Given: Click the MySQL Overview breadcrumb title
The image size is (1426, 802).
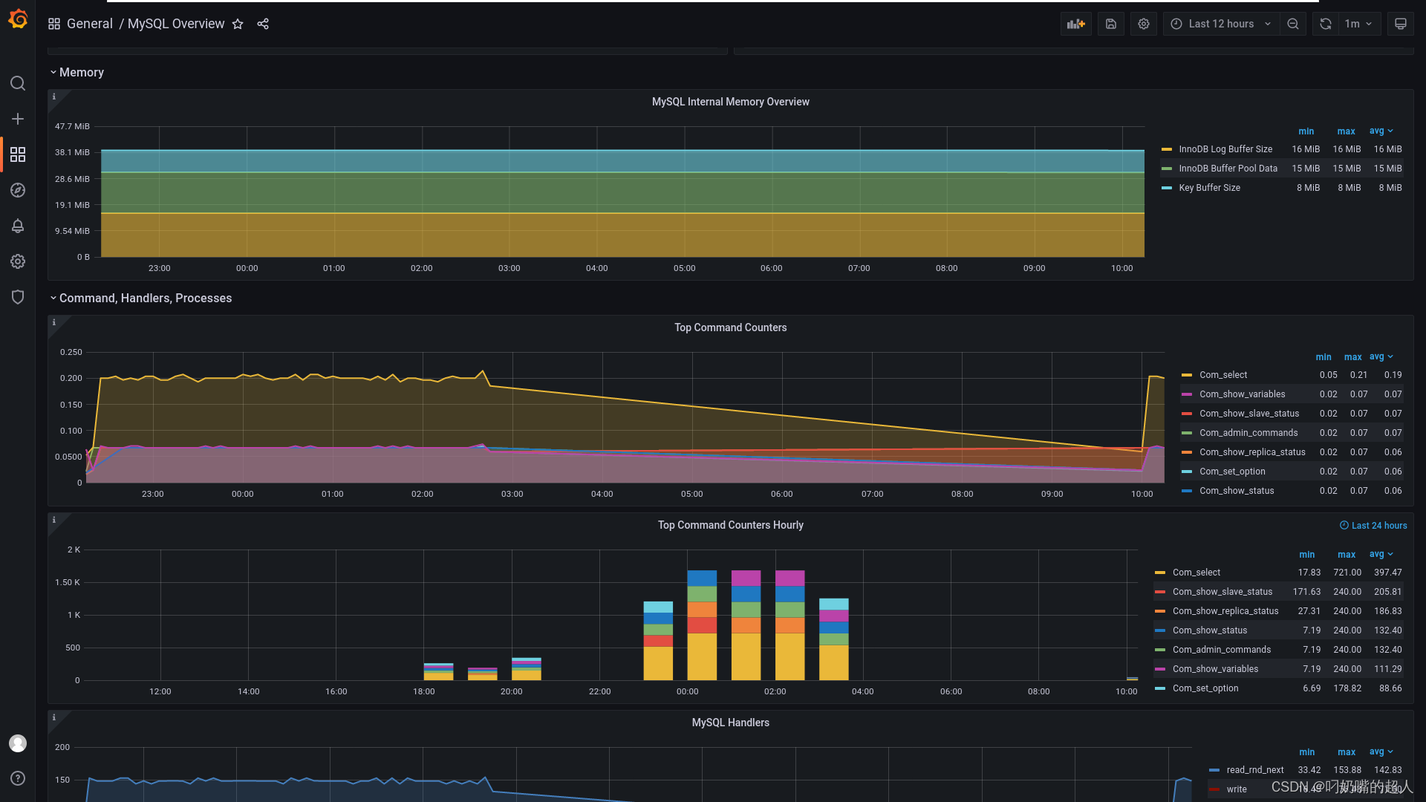Looking at the screenshot, I should pos(176,24).
